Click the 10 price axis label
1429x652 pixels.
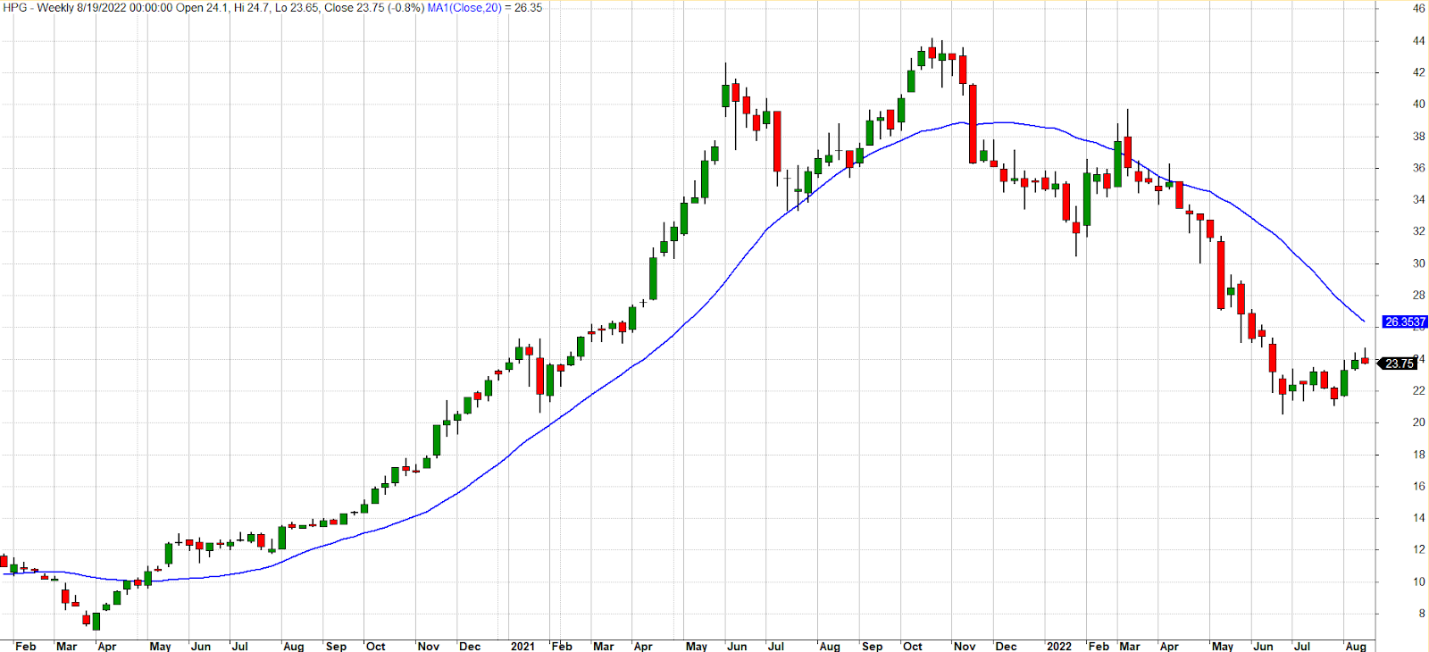pyautogui.click(x=1419, y=582)
